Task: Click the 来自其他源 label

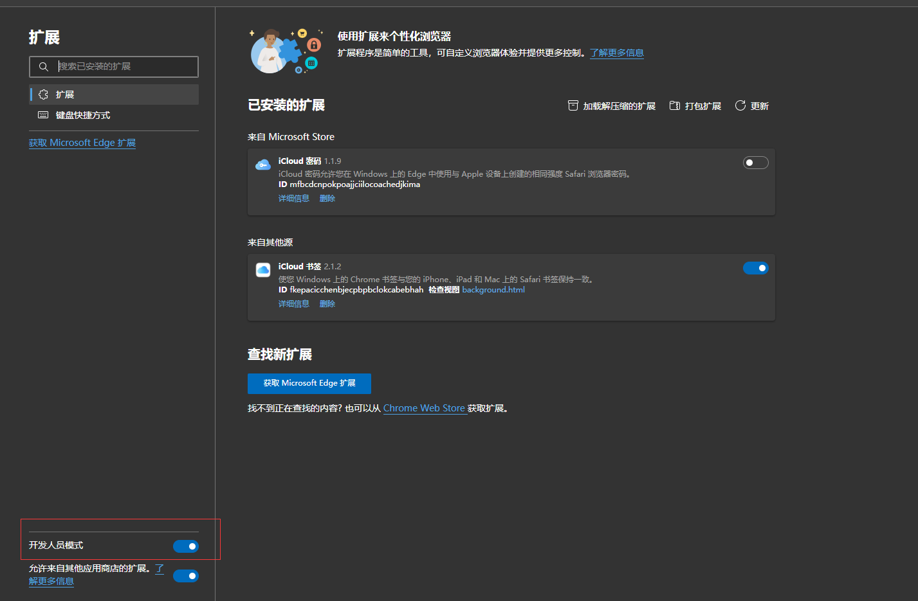Action: [x=270, y=242]
